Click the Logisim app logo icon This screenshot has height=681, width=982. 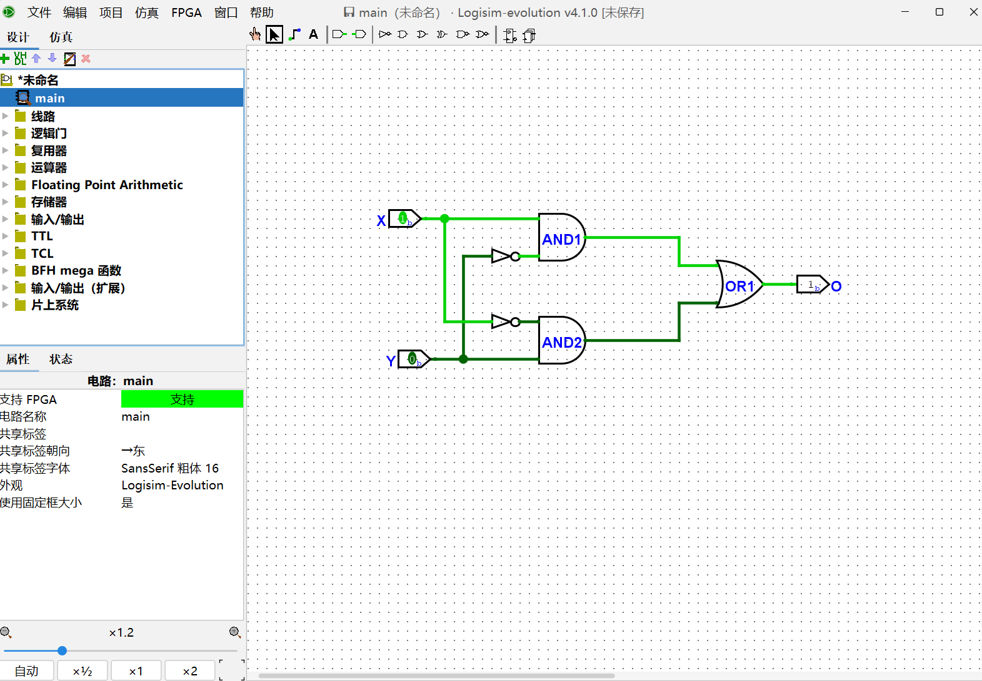pyautogui.click(x=9, y=12)
